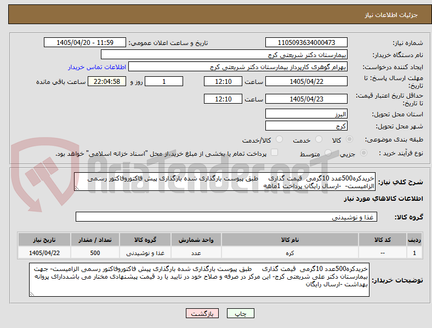The image size is (432, 328).
Task: Click the announcement date field 1405/04/20 - 11:59
Action: pos(85,42)
